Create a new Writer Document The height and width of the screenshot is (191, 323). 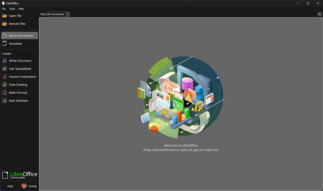click(20, 61)
